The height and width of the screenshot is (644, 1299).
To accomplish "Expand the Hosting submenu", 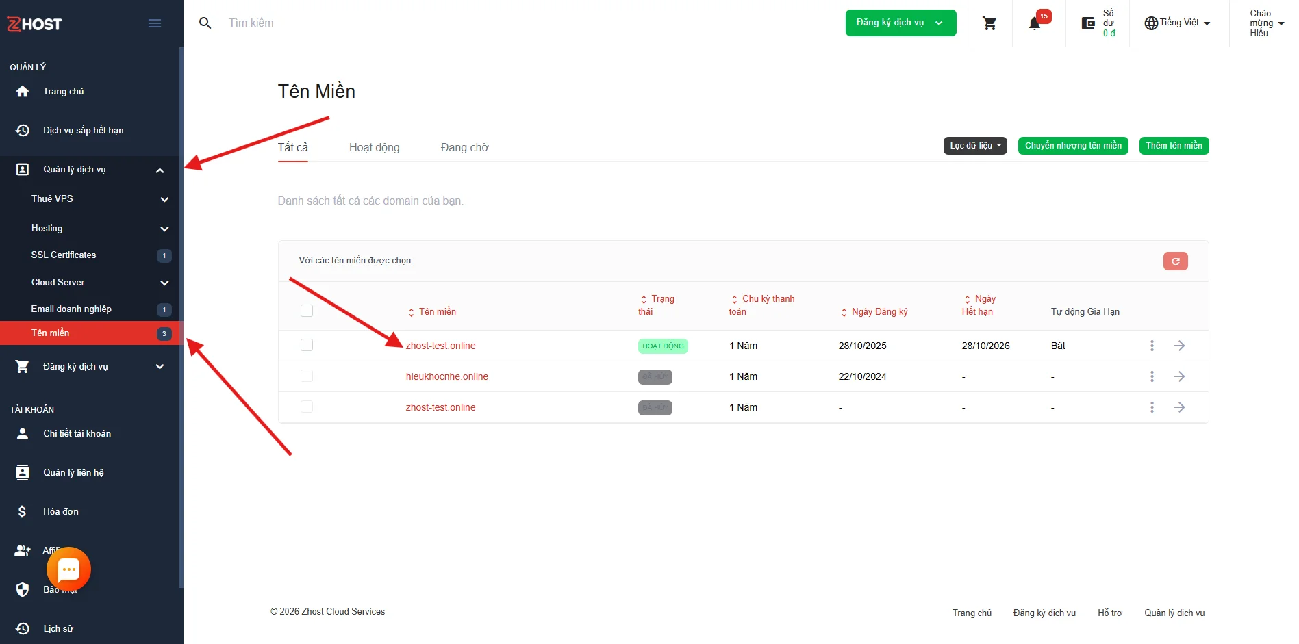I will click(x=164, y=229).
